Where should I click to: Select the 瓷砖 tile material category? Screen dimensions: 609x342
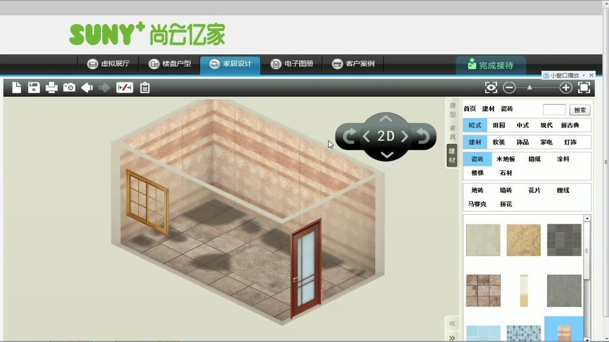(477, 159)
